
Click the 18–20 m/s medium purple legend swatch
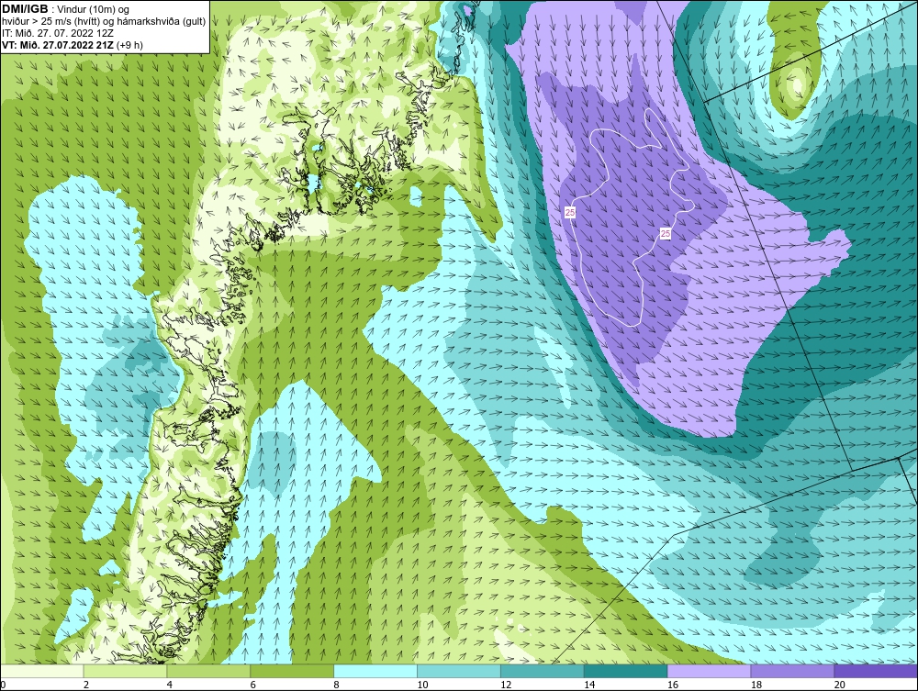pyautogui.click(x=793, y=671)
